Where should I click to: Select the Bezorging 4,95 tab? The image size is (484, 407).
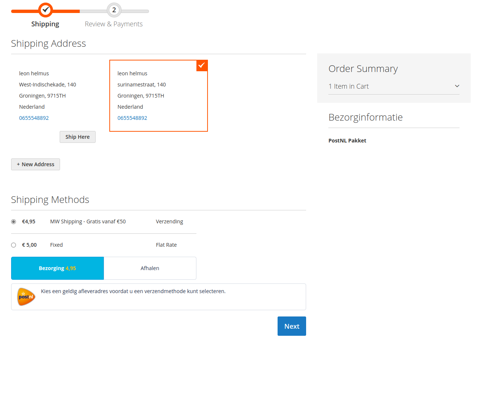pos(57,268)
